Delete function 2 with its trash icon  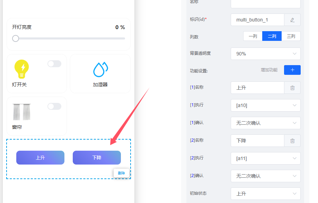(292, 141)
